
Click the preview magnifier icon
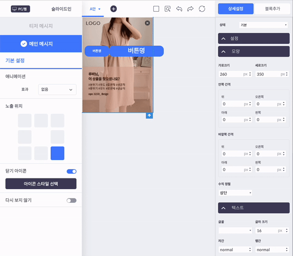click(x=168, y=9)
